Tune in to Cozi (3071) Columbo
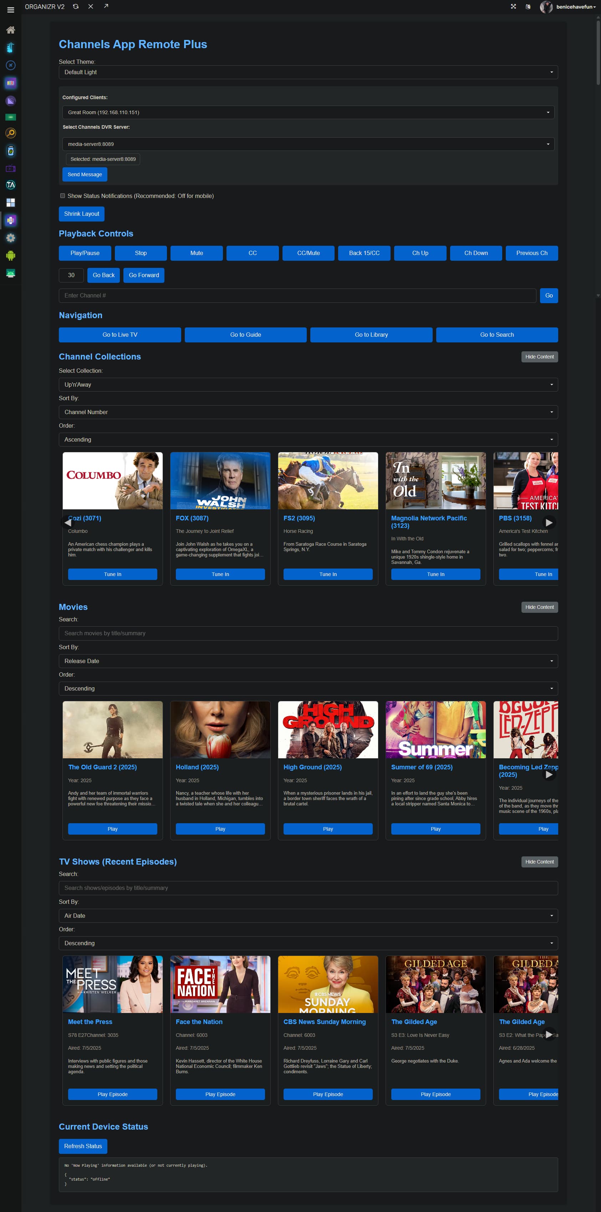Viewport: 601px width, 1212px height. click(x=112, y=574)
